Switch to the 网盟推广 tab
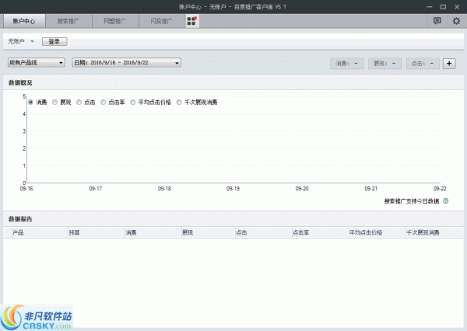Viewport: 467px width, 331px height. (115, 21)
